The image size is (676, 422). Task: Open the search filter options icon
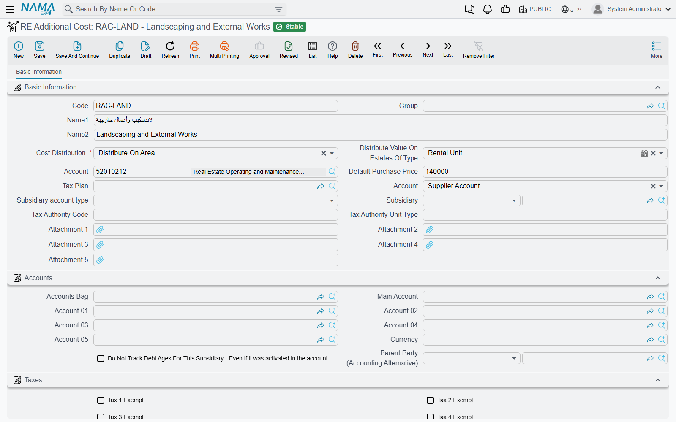[x=279, y=9]
